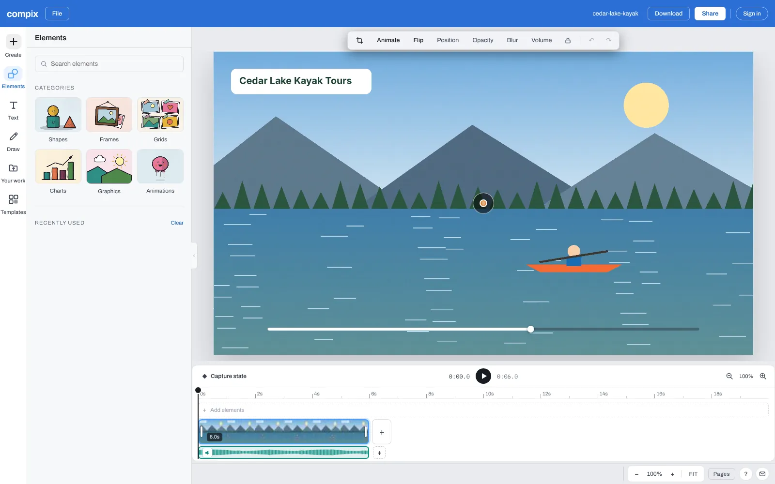Screen dimensions: 775x484
Task: Open the Shapes category
Action: tap(58, 120)
